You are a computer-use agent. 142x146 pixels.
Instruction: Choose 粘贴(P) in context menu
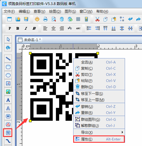99,81
